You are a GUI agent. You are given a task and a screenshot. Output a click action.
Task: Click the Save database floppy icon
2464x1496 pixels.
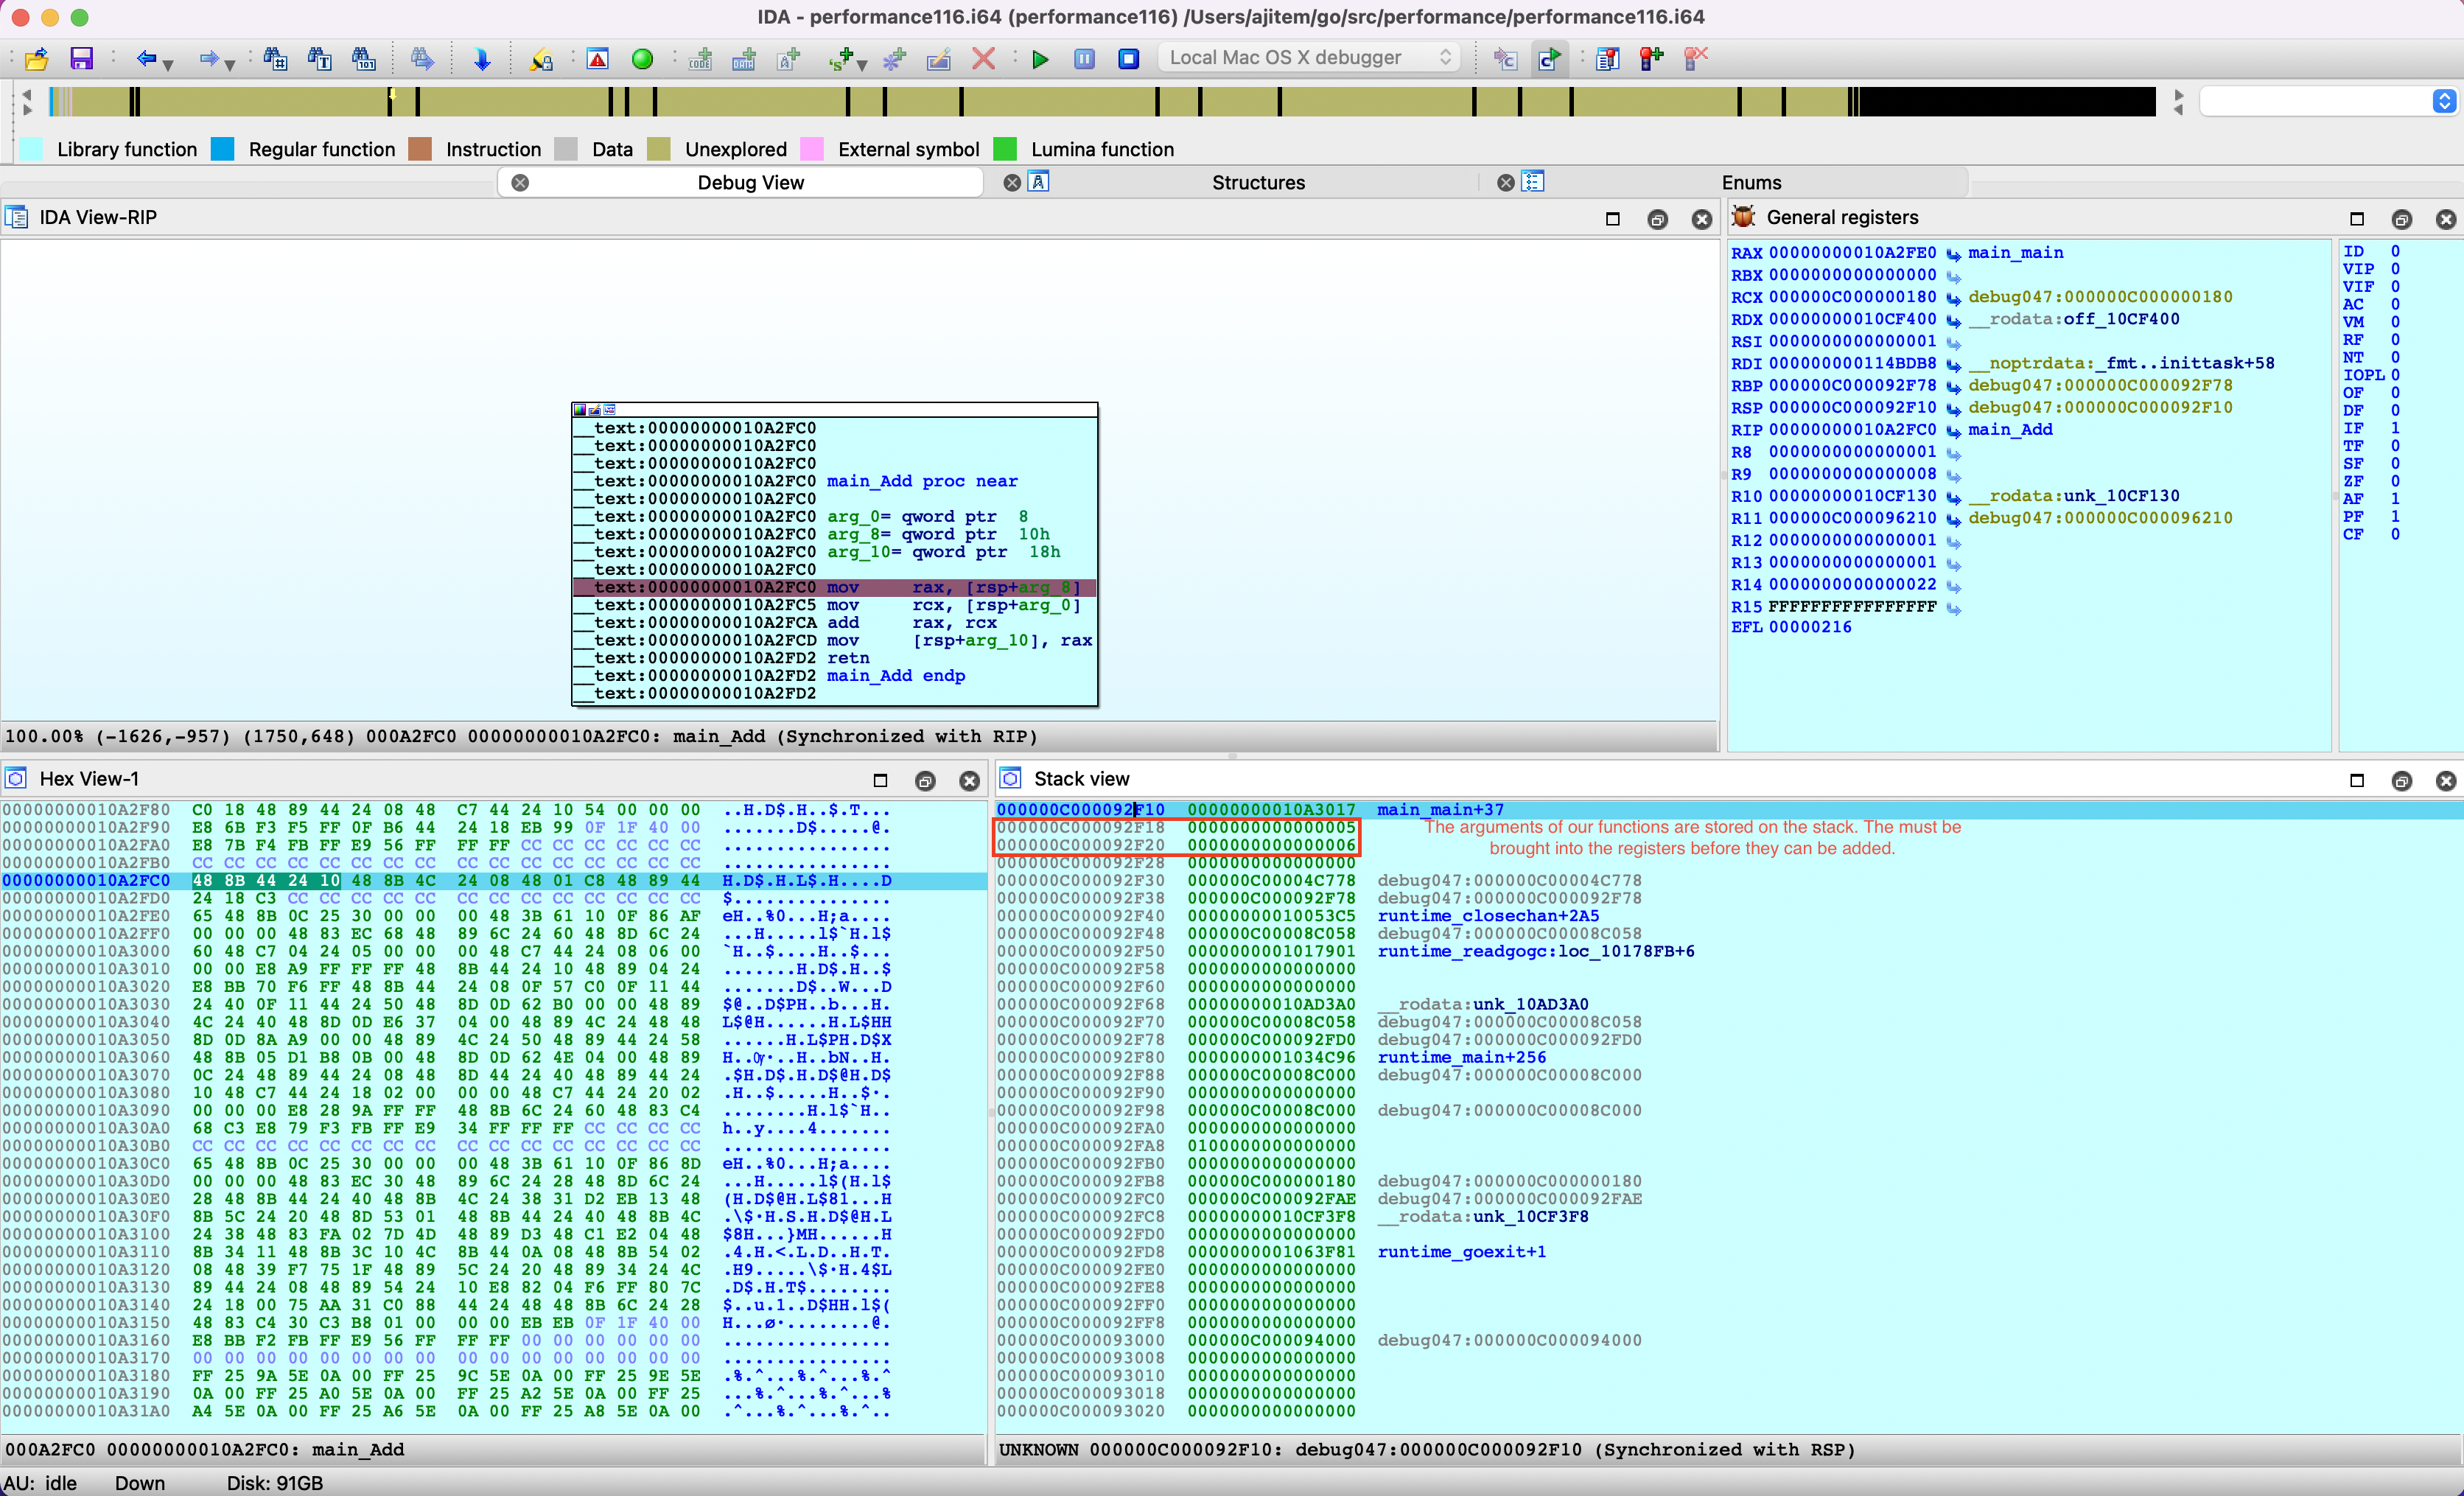[81, 59]
